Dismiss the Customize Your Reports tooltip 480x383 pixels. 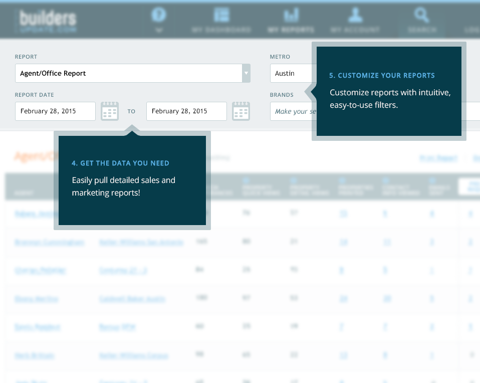point(388,90)
